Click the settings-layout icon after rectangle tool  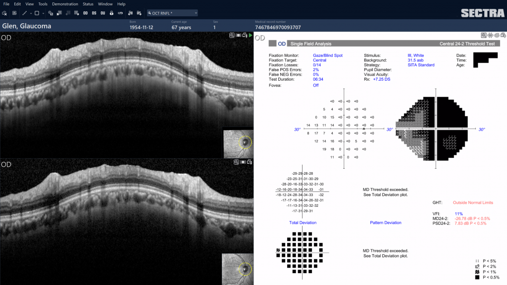[51, 13]
